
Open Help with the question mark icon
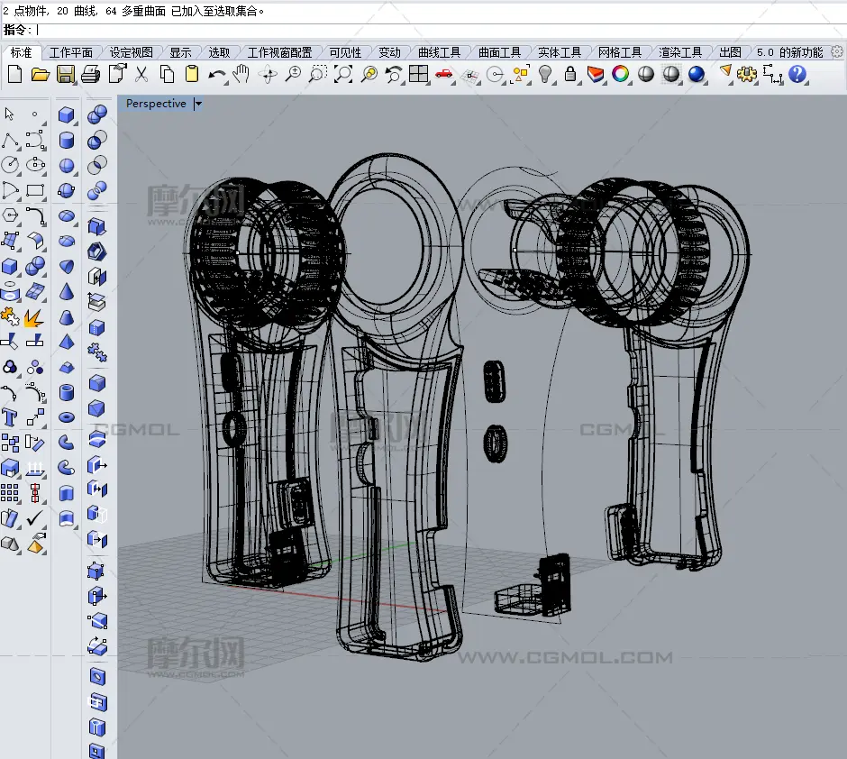click(797, 74)
